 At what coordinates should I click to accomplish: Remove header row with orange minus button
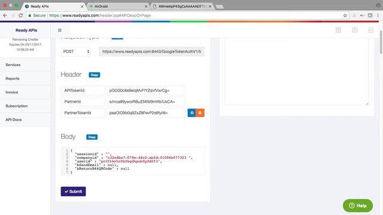[200, 113]
